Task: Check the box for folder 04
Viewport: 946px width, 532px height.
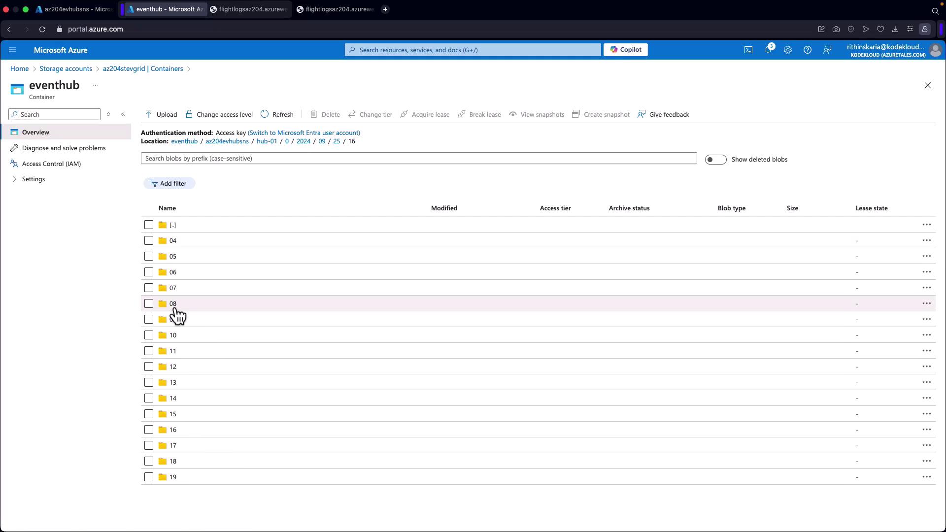Action: [149, 240]
